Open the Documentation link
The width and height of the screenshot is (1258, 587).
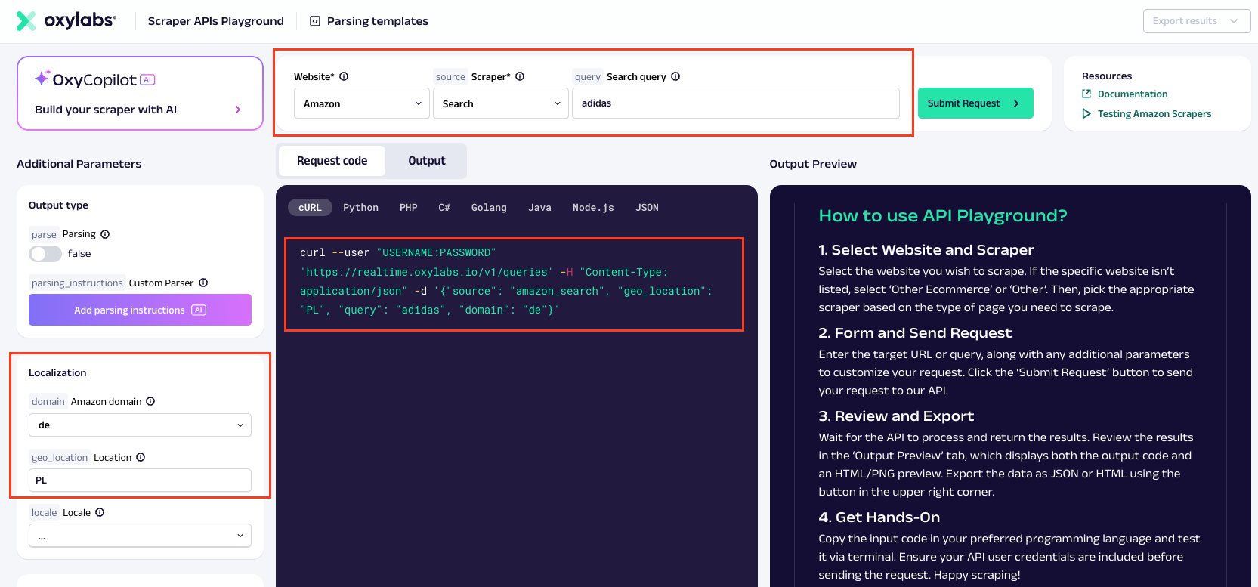point(1132,94)
